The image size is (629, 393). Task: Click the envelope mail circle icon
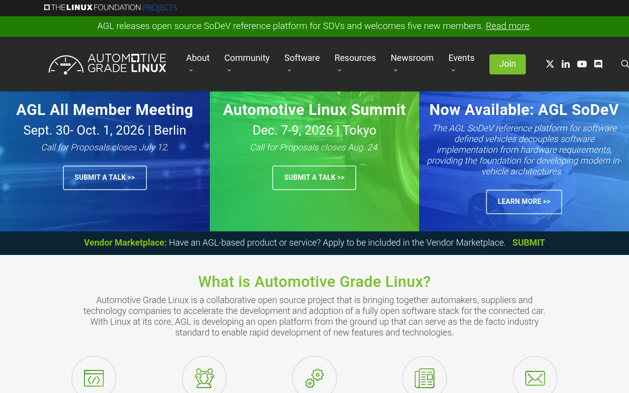[535, 378]
